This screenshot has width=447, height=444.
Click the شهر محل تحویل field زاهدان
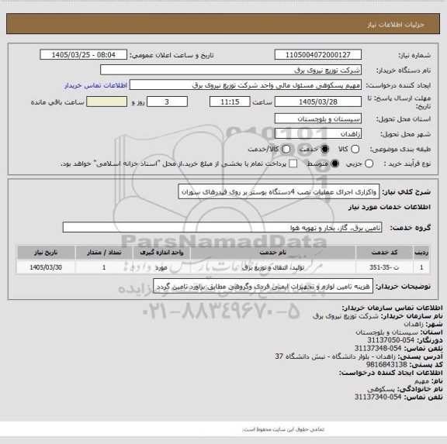(318, 134)
